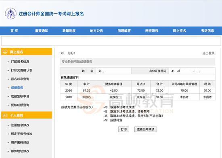Open 报名状态查询 in the sidebar
Screen dimensions: 222x158
(x=20, y=79)
